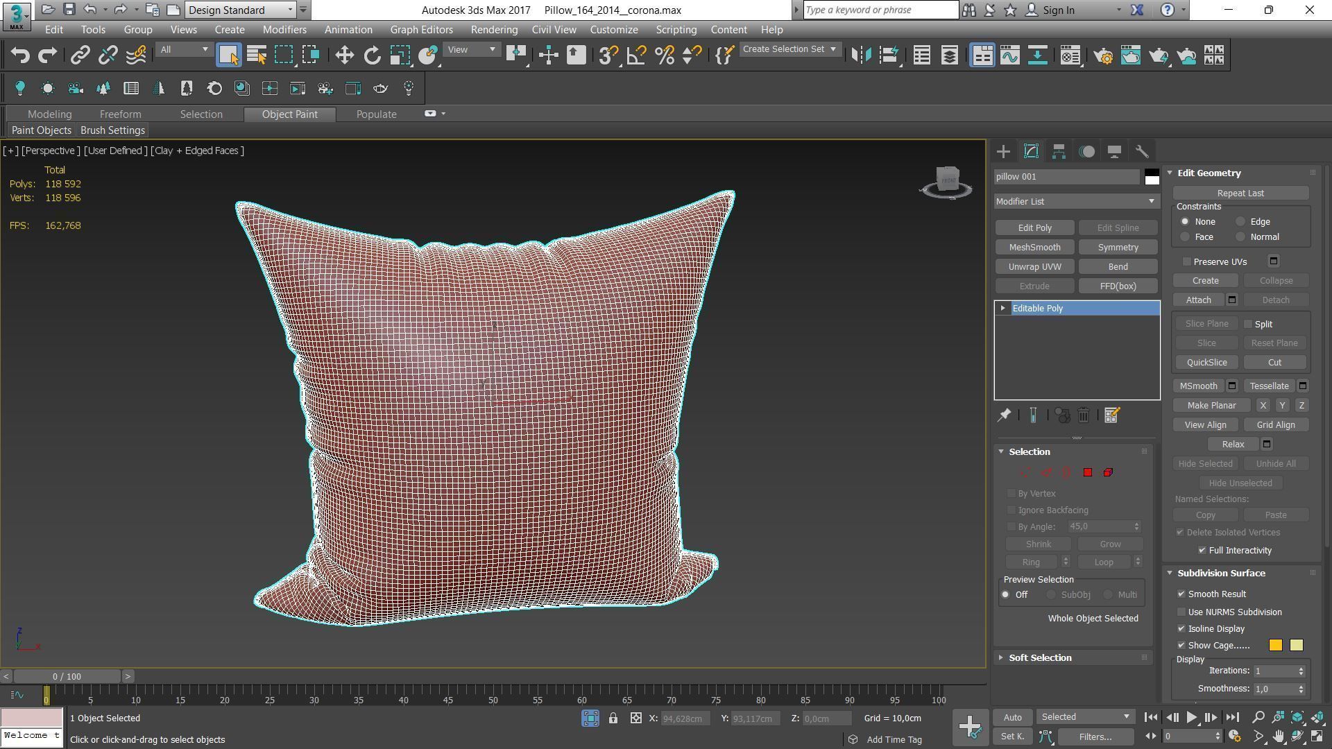Screen dimensions: 1332x749
Task: Open Modifiers menu
Action: [x=284, y=30]
